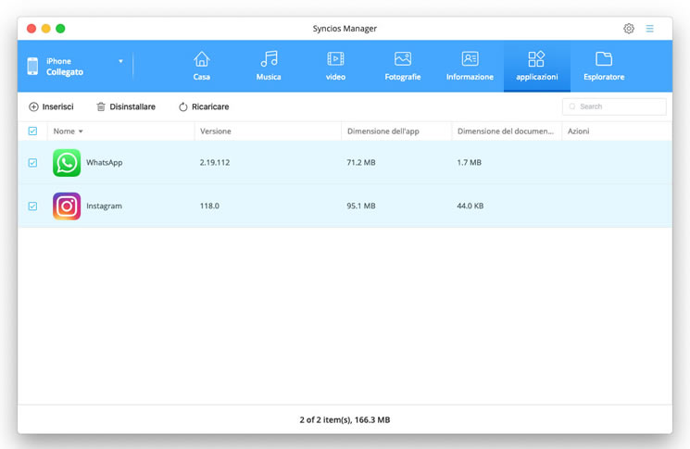Close the window with red button
Image resolution: width=690 pixels, height=449 pixels.
pos(31,29)
